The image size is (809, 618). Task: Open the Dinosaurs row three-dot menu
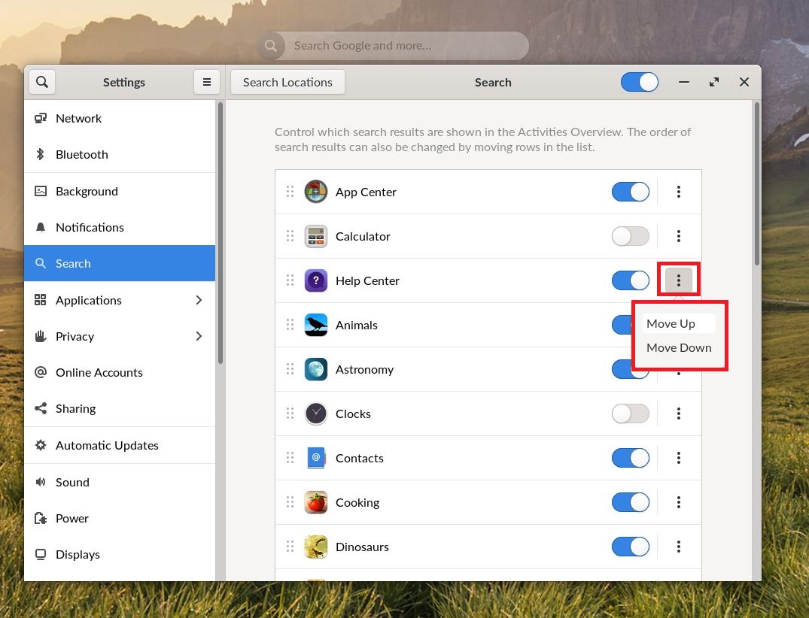point(679,547)
